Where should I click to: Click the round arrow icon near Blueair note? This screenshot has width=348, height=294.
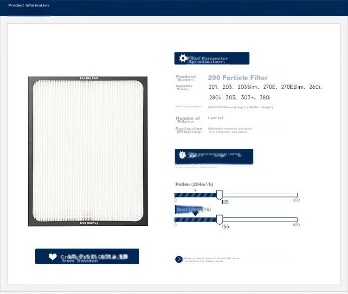pyautogui.click(x=179, y=259)
